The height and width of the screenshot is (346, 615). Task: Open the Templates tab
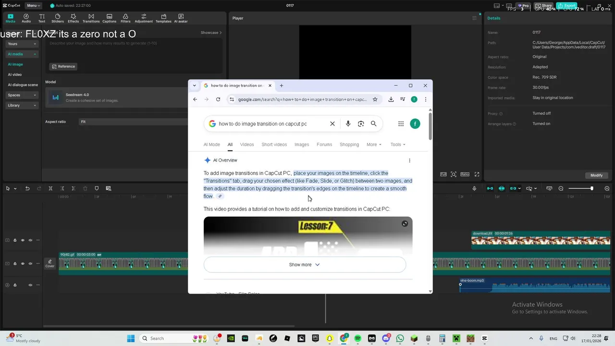coord(163,18)
